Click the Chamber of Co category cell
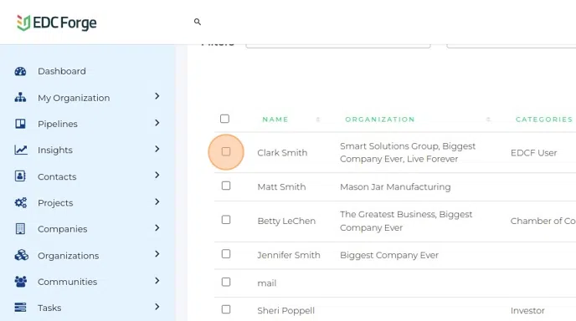Image resolution: width=576 pixels, height=321 pixels. point(543,221)
